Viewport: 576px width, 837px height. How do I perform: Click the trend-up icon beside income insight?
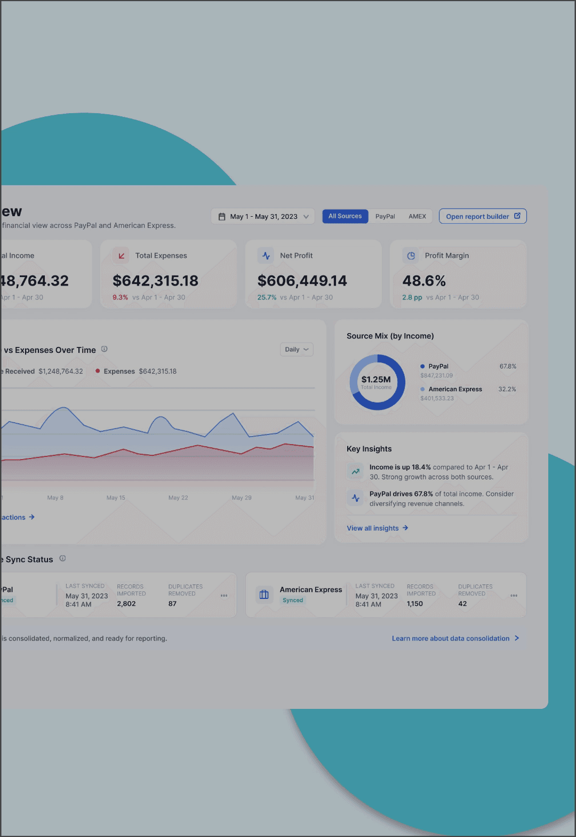click(355, 471)
